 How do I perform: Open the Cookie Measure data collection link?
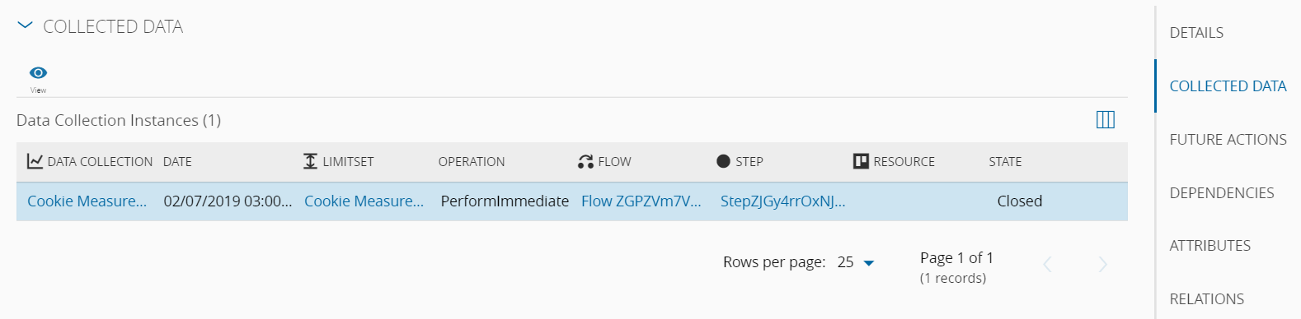coord(87,201)
